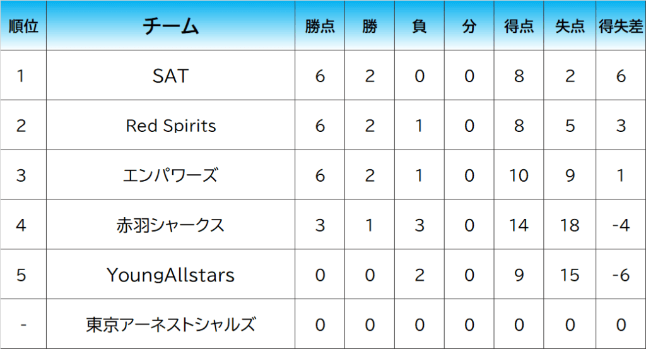Click the 順位 column header

pyautogui.click(x=23, y=27)
